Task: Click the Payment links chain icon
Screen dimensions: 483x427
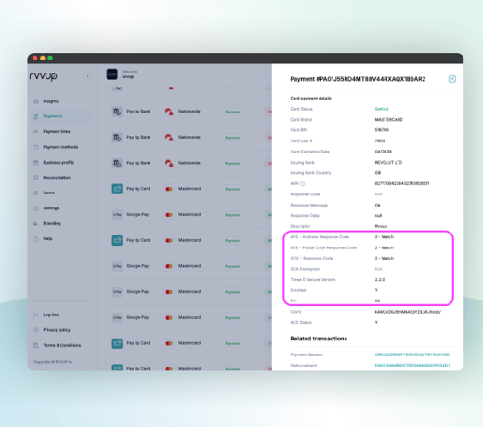Action: click(x=36, y=132)
